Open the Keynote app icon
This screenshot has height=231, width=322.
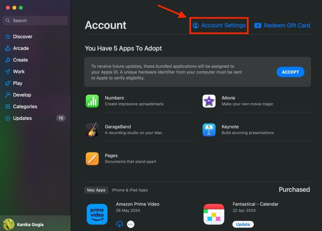tap(209, 130)
